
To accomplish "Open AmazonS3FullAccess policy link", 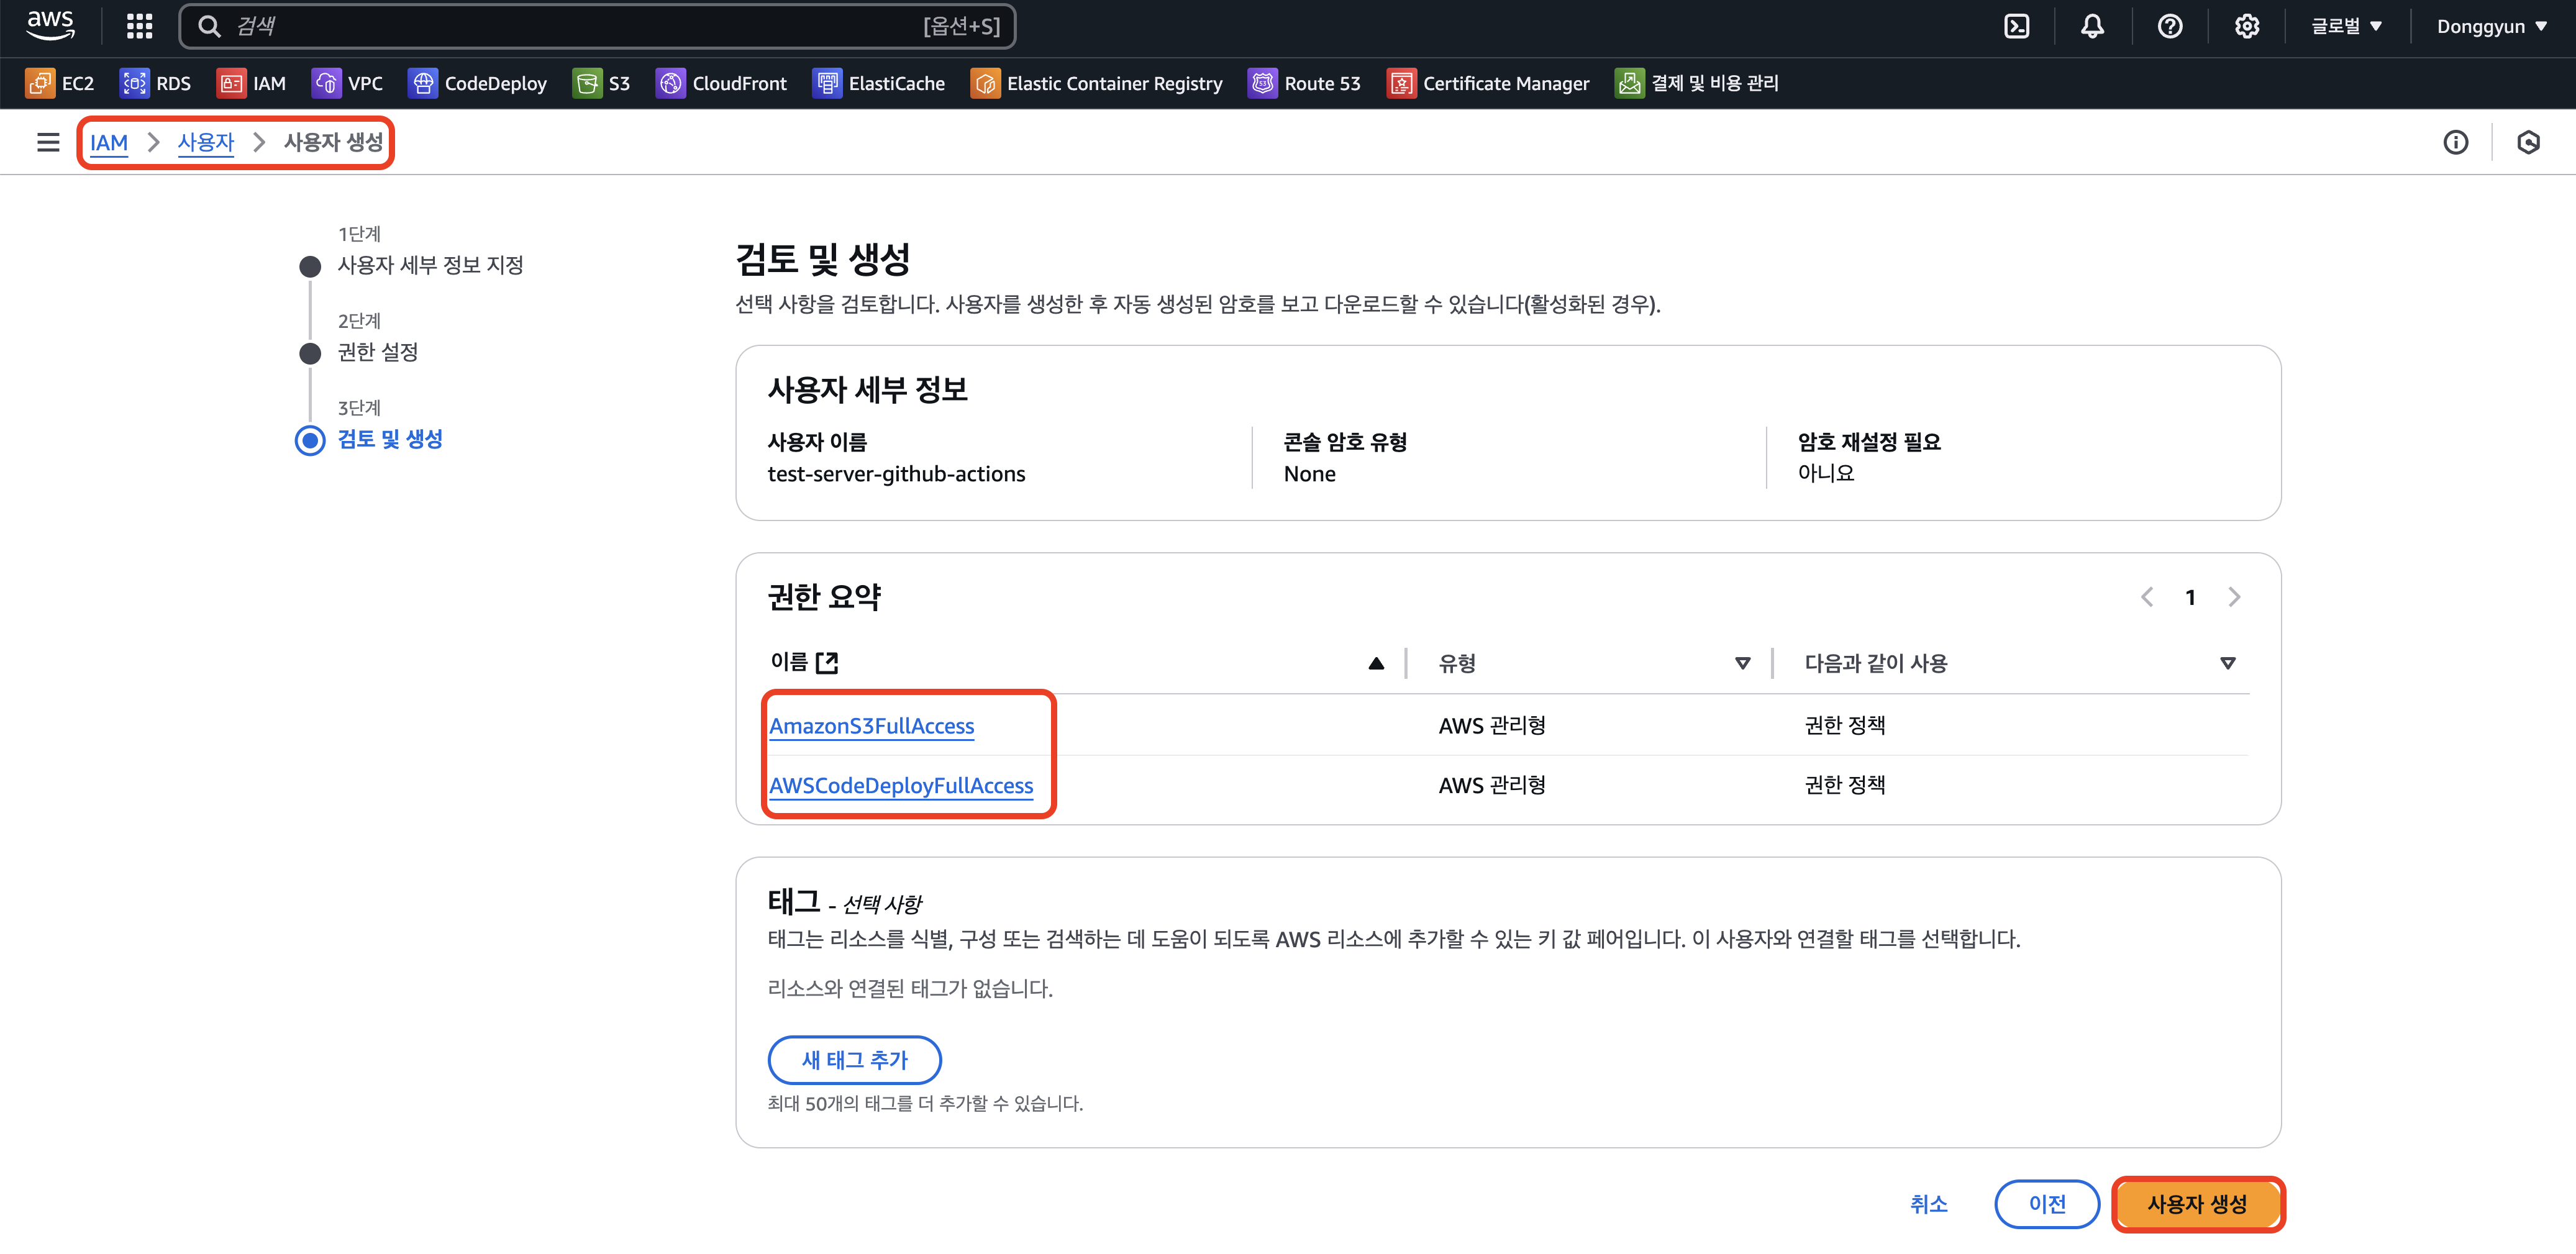I will [x=871, y=726].
